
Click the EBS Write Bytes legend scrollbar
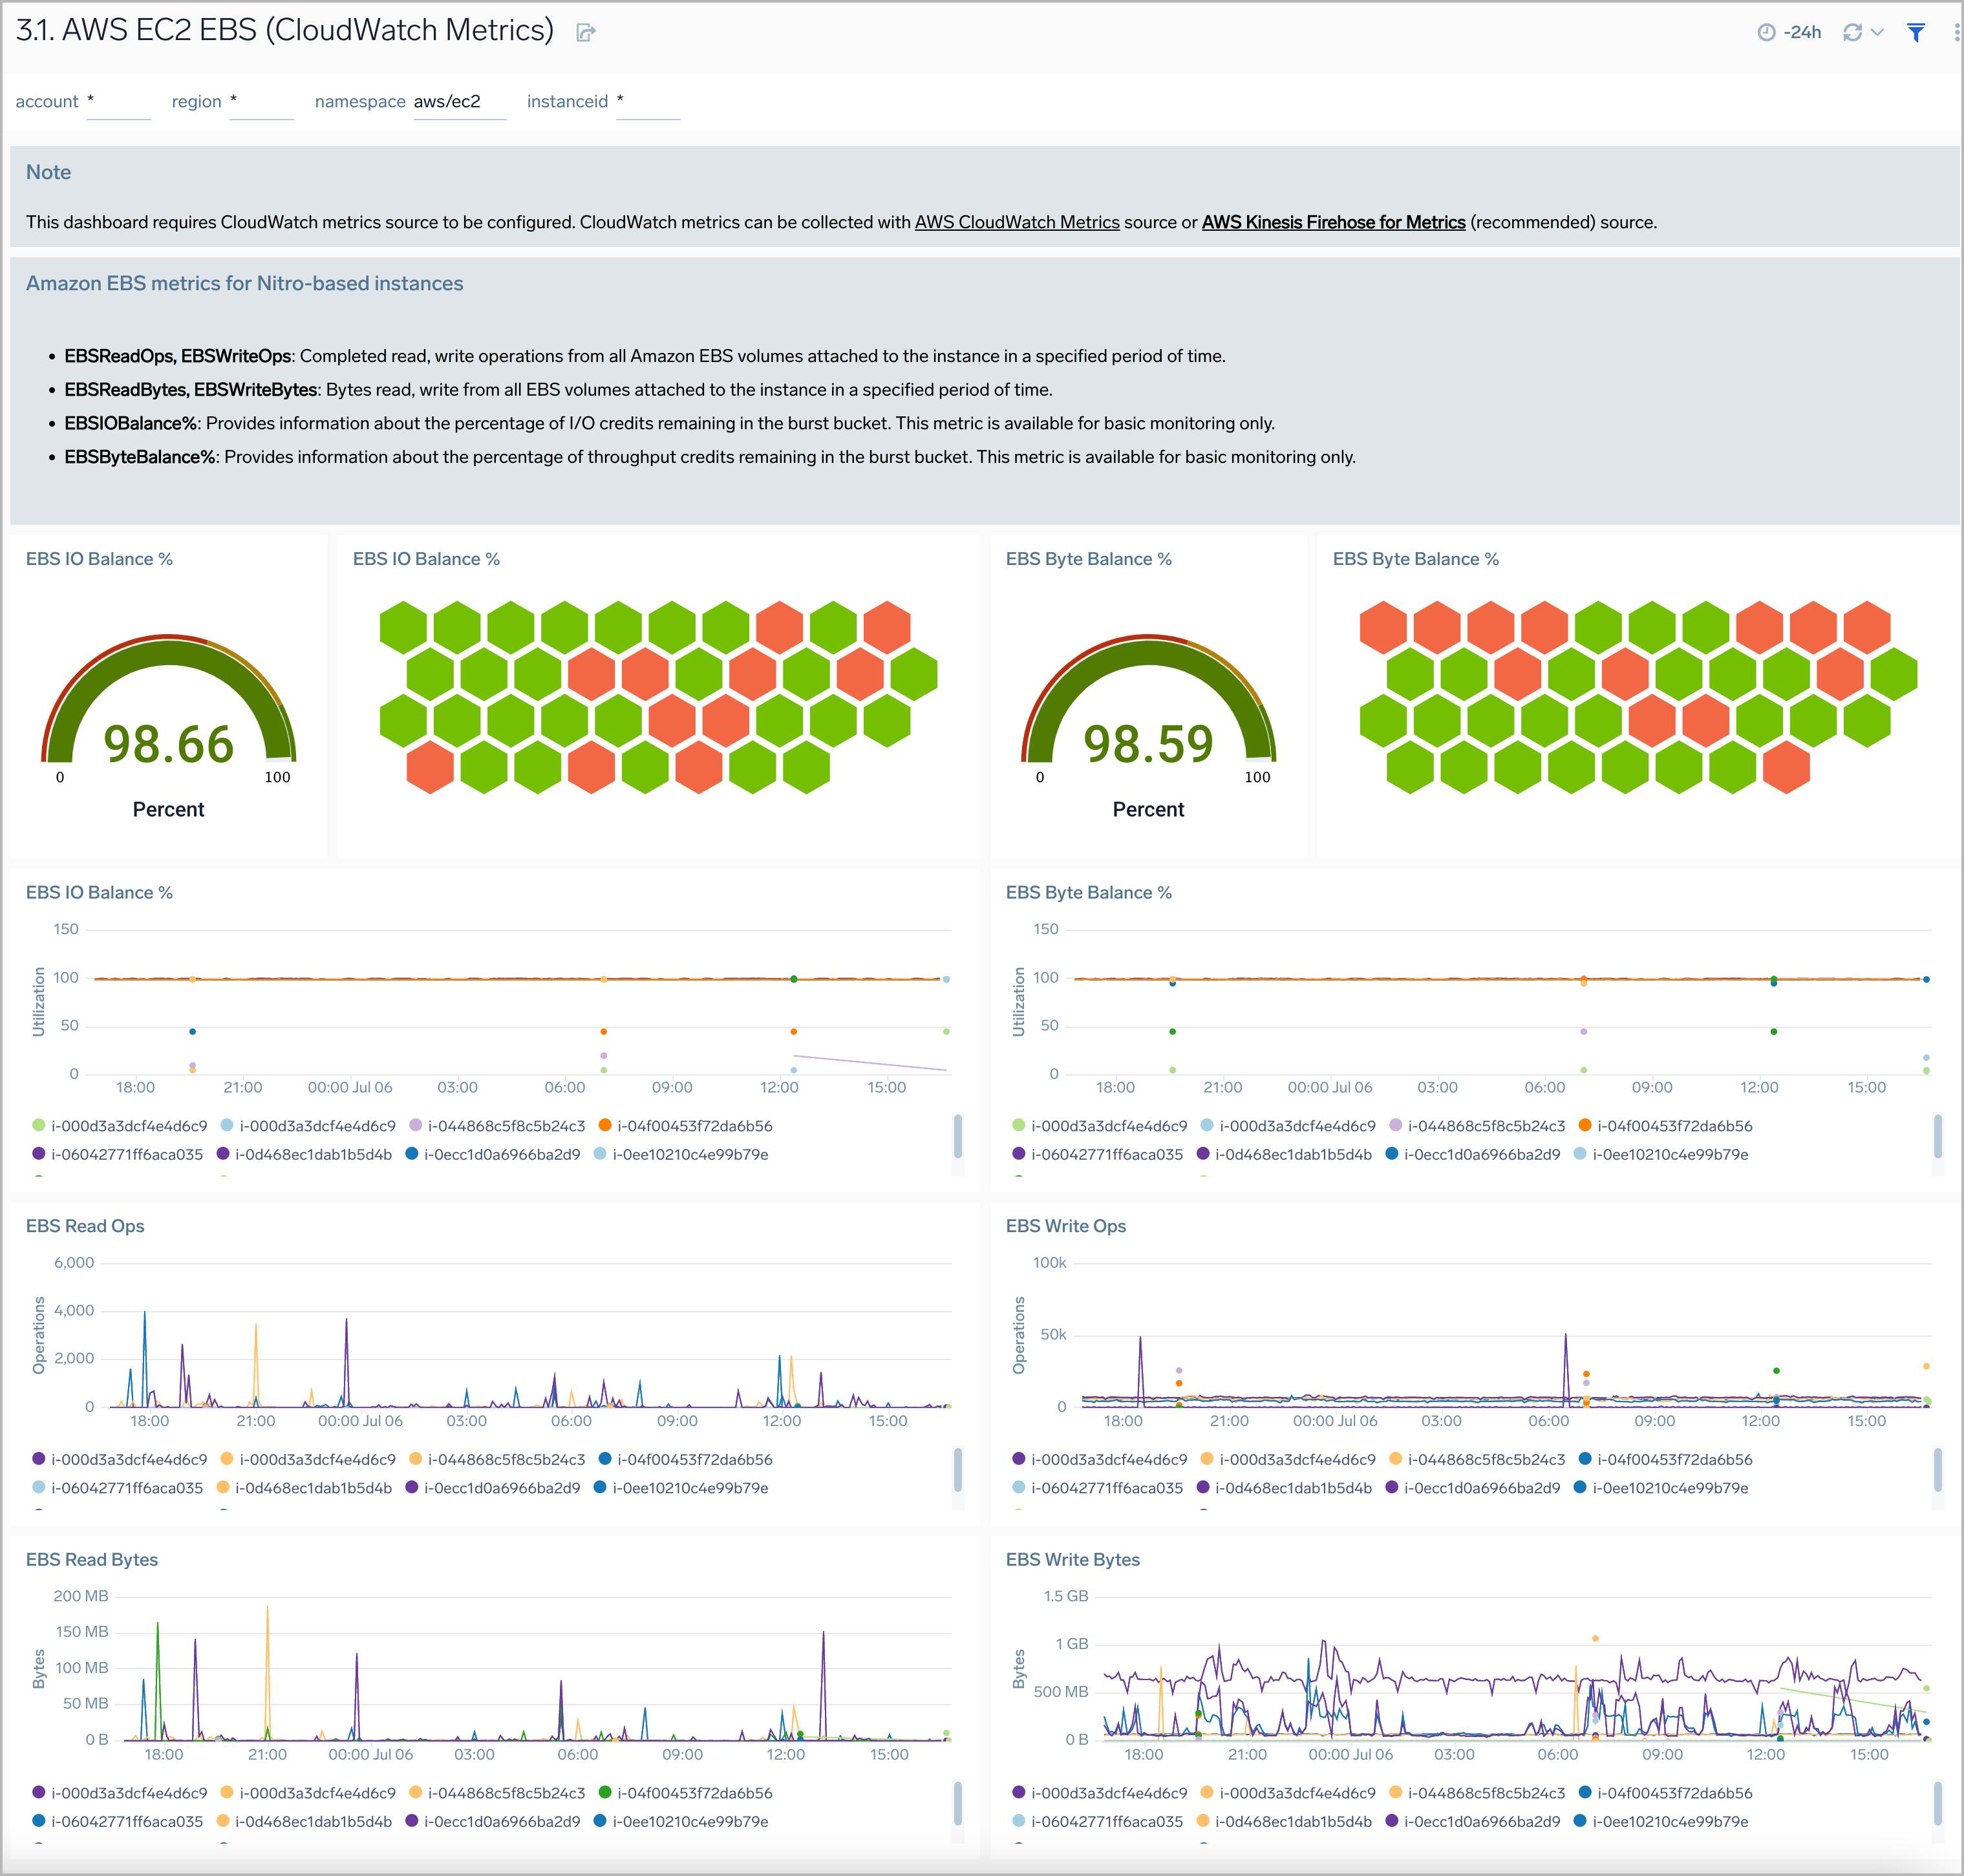pyautogui.click(x=1938, y=1803)
